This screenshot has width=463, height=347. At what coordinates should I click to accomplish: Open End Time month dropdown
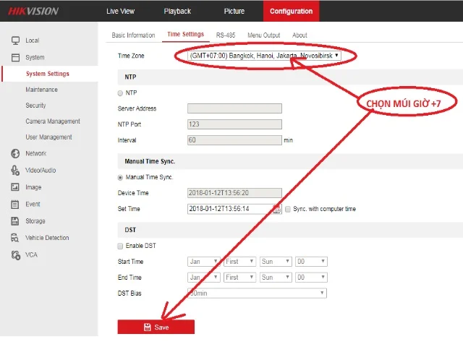(x=204, y=278)
